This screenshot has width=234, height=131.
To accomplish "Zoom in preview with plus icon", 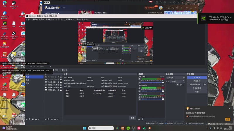I will (35, 66).
